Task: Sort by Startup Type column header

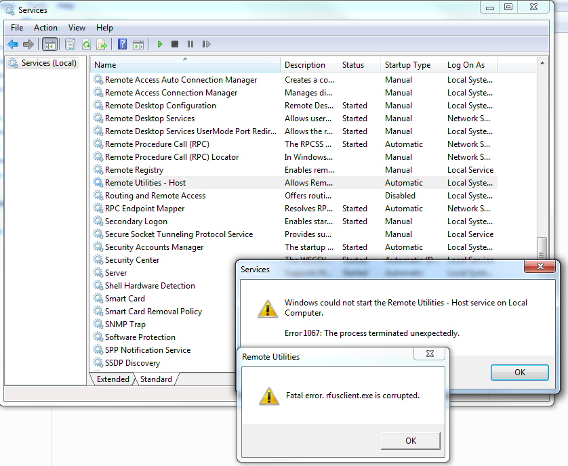Action: (407, 65)
